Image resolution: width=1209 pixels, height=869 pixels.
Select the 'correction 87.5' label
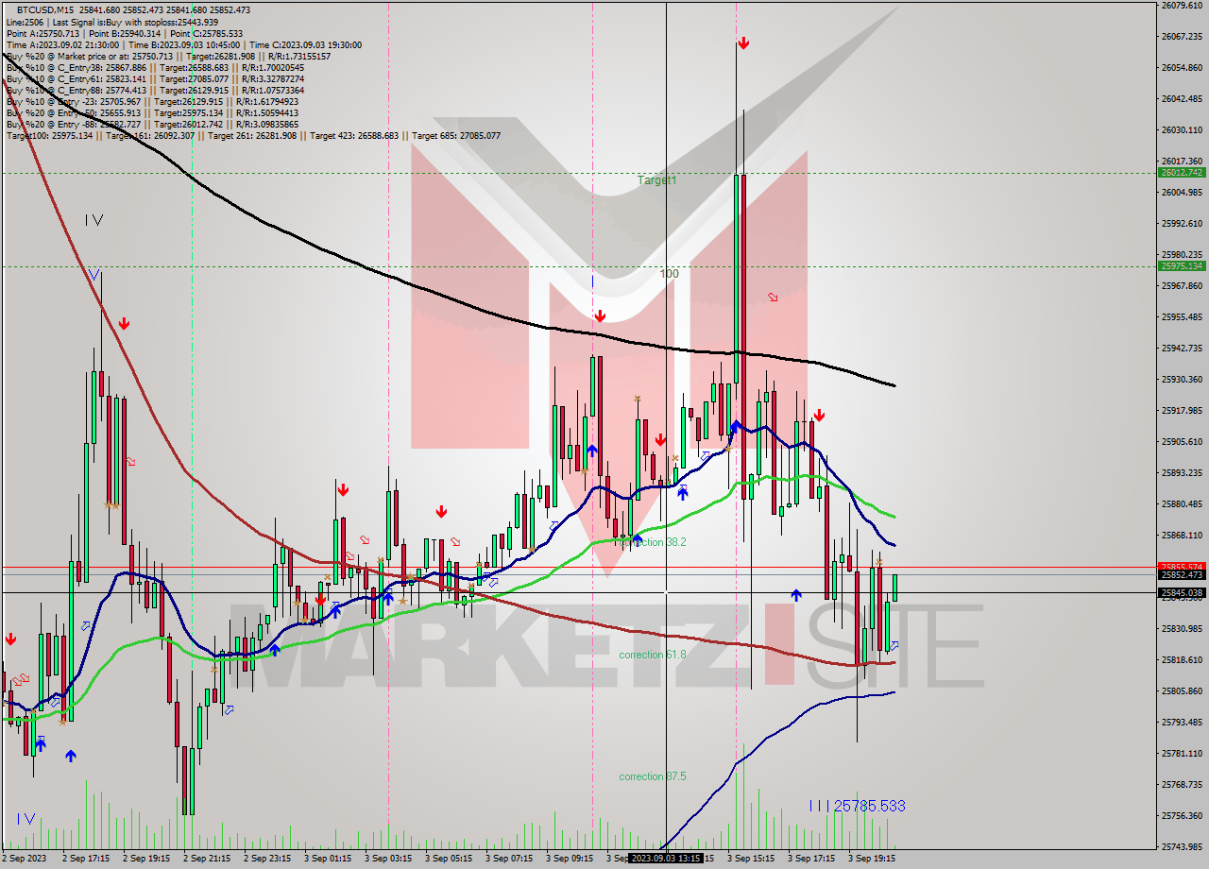(653, 776)
